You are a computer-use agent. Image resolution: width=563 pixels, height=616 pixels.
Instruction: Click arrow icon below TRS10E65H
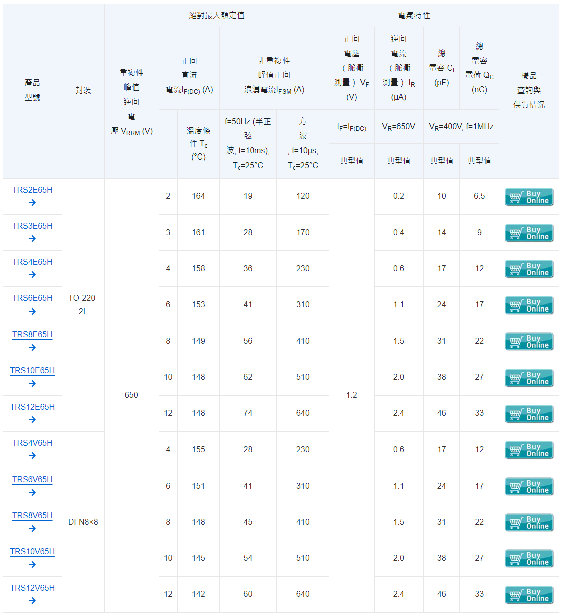[x=32, y=384]
